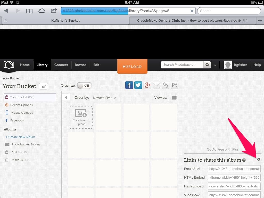Click the Photobucket search magnifier button
The width and height of the screenshot is (264, 198).
click(207, 65)
